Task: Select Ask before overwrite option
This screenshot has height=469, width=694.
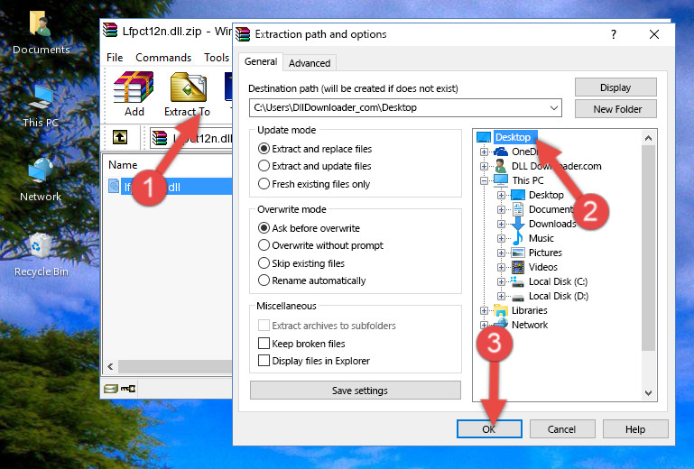Action: point(309,228)
